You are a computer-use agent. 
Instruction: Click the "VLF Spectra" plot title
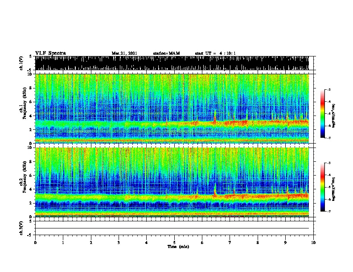click(50, 53)
